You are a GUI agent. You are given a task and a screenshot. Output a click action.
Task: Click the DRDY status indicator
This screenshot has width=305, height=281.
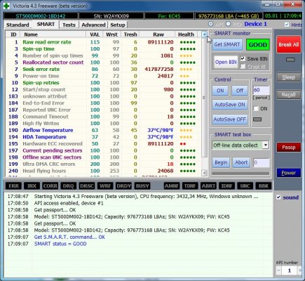click(x=123, y=186)
